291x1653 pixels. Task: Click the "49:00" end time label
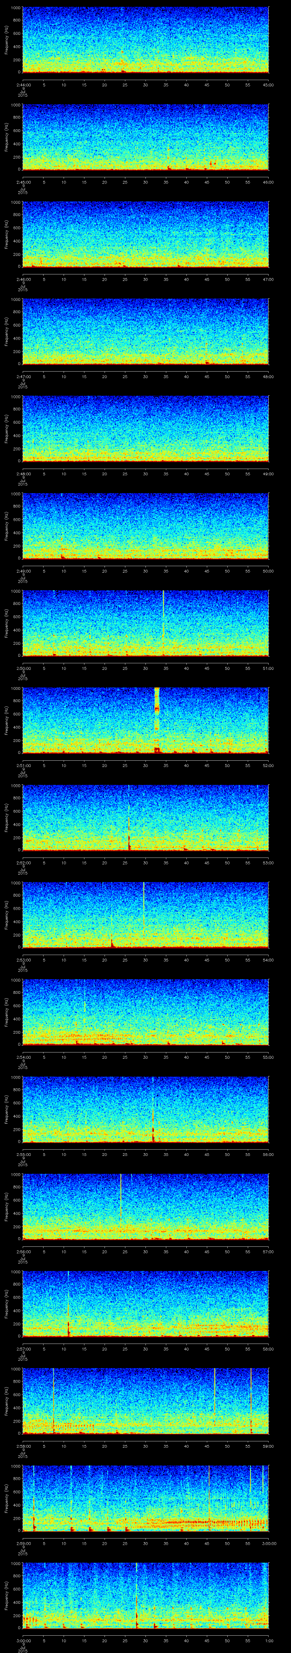point(269,474)
